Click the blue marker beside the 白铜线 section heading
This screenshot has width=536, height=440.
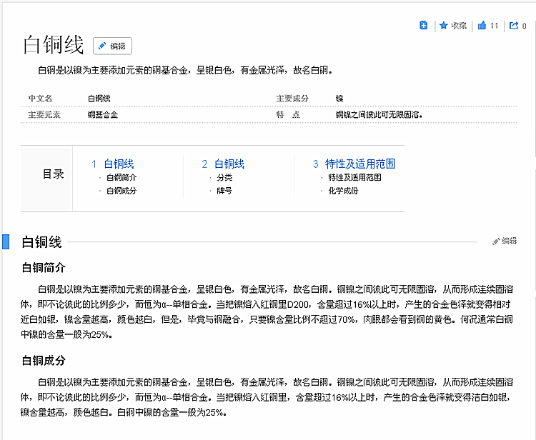pyautogui.click(x=6, y=241)
